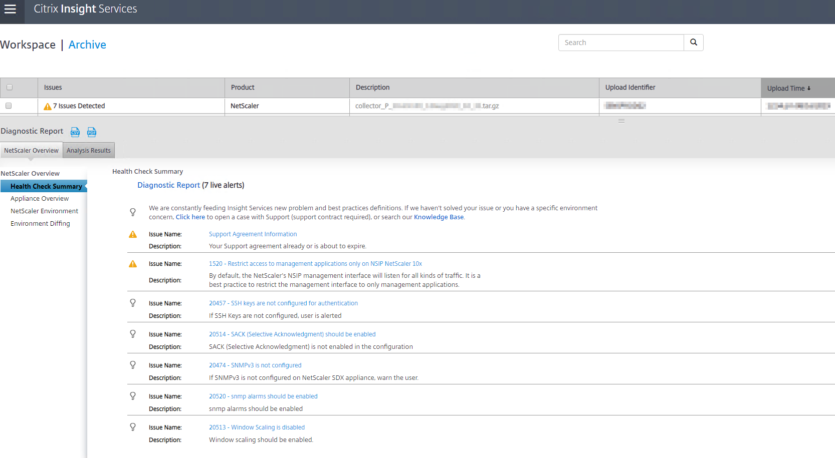
Task: Click lightbulb icon for Window Scaling issue
Action: [133, 427]
